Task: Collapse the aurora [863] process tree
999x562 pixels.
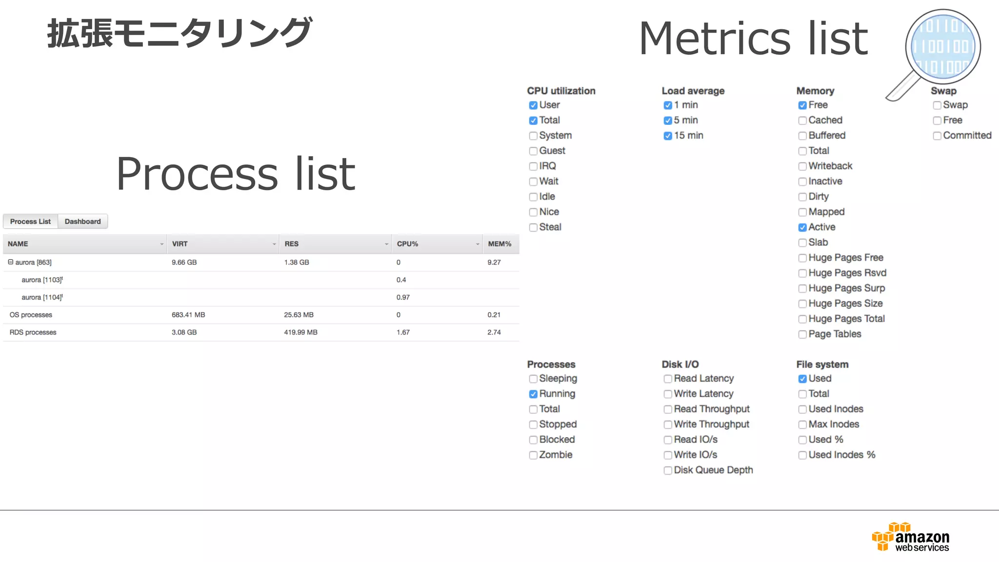Action: (x=10, y=262)
